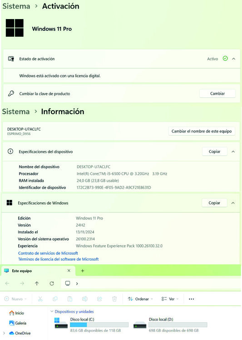This screenshot has height=340, width=242.
Task: Expand the OneDrive tree item
Action: tap(4, 333)
